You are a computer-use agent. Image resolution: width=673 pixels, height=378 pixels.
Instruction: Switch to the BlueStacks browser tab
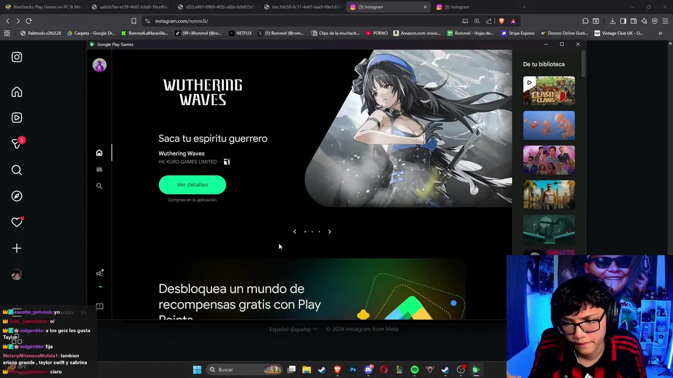click(43, 7)
